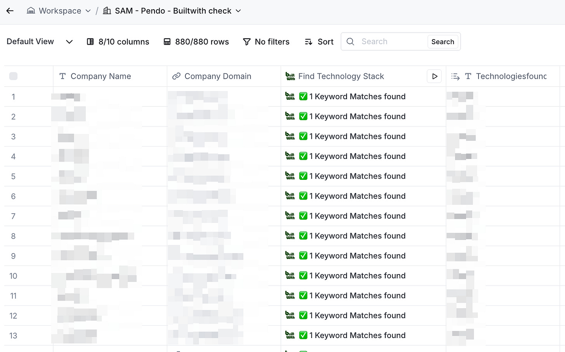
Task: Open row 6 Keyword Matches found cell
Action: pos(363,196)
